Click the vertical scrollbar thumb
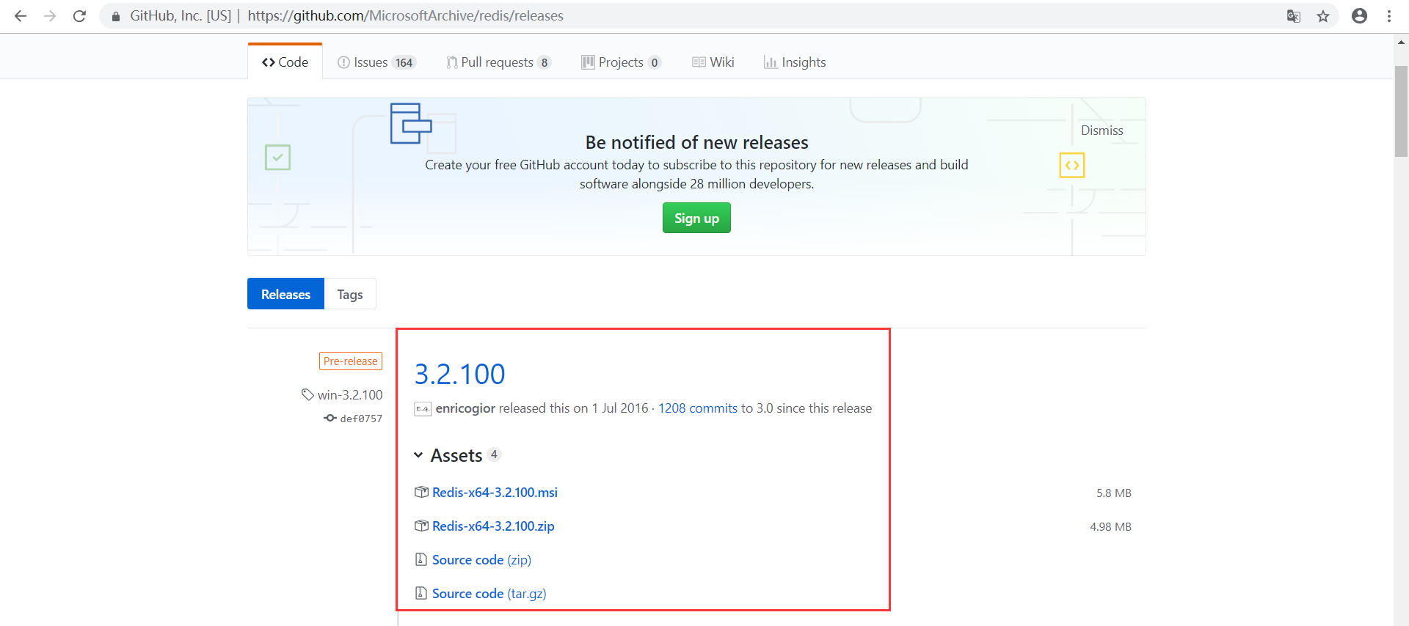The image size is (1409, 626). (1401, 111)
